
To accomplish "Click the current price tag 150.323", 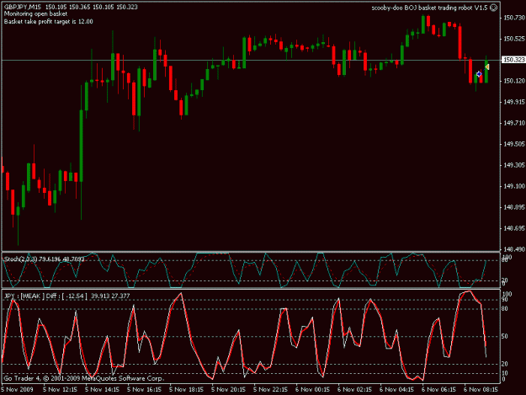I will pyautogui.click(x=513, y=60).
